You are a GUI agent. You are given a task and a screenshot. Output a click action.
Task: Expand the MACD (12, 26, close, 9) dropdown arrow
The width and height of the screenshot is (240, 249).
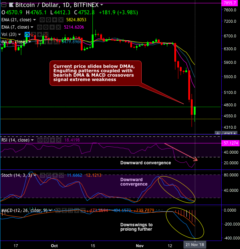[x=50, y=210]
